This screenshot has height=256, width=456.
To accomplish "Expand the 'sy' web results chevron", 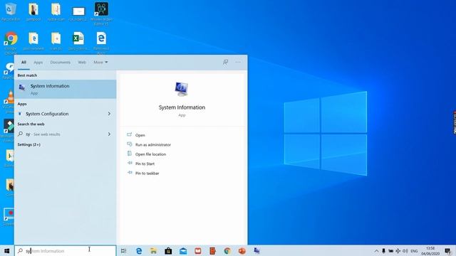I will [109, 134].
